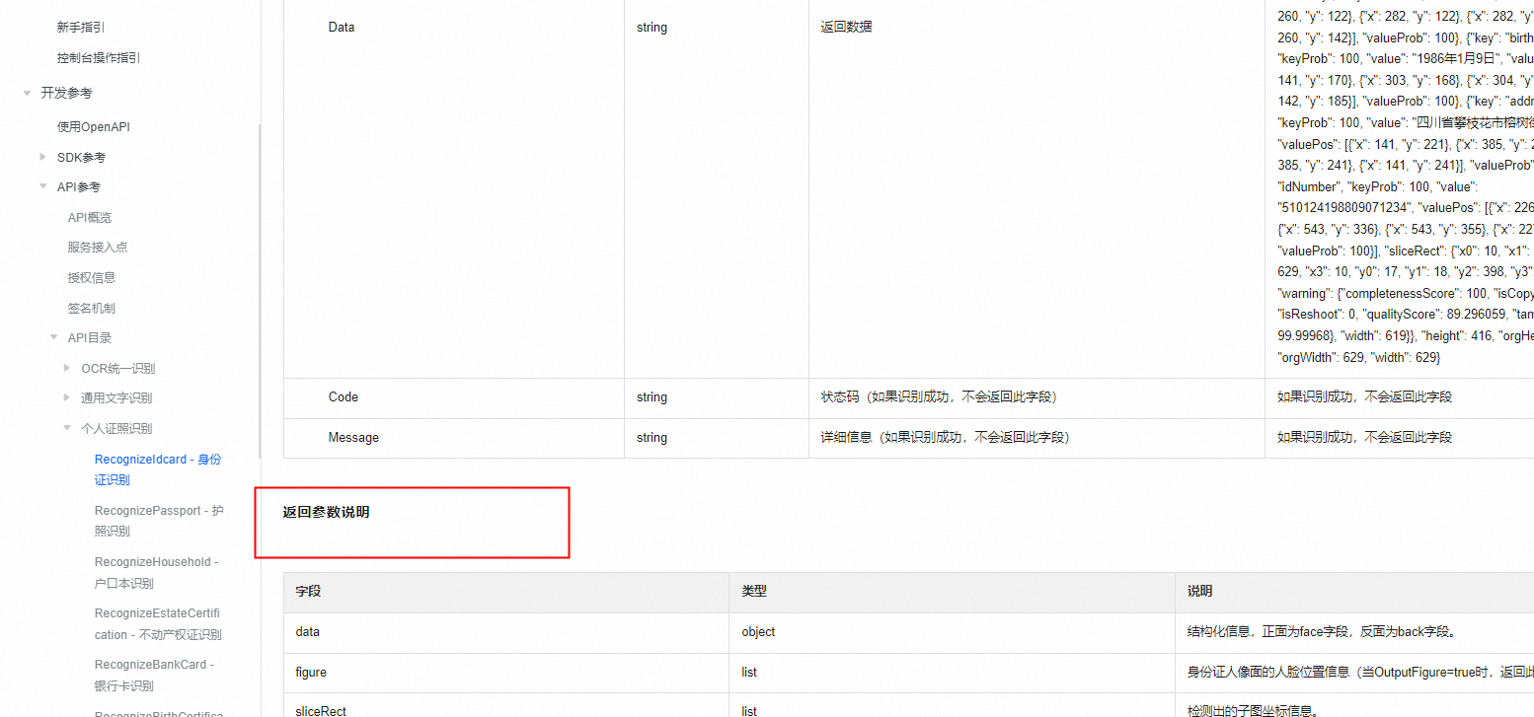Open RecognizeHousehold 户口本识别 page
This screenshot has width=1534, height=717.
click(156, 572)
